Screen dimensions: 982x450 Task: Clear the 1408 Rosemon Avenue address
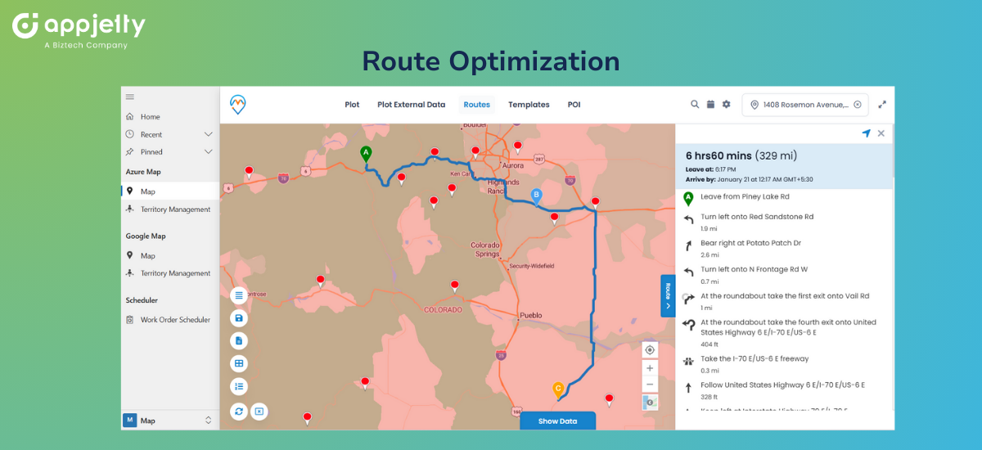point(857,105)
